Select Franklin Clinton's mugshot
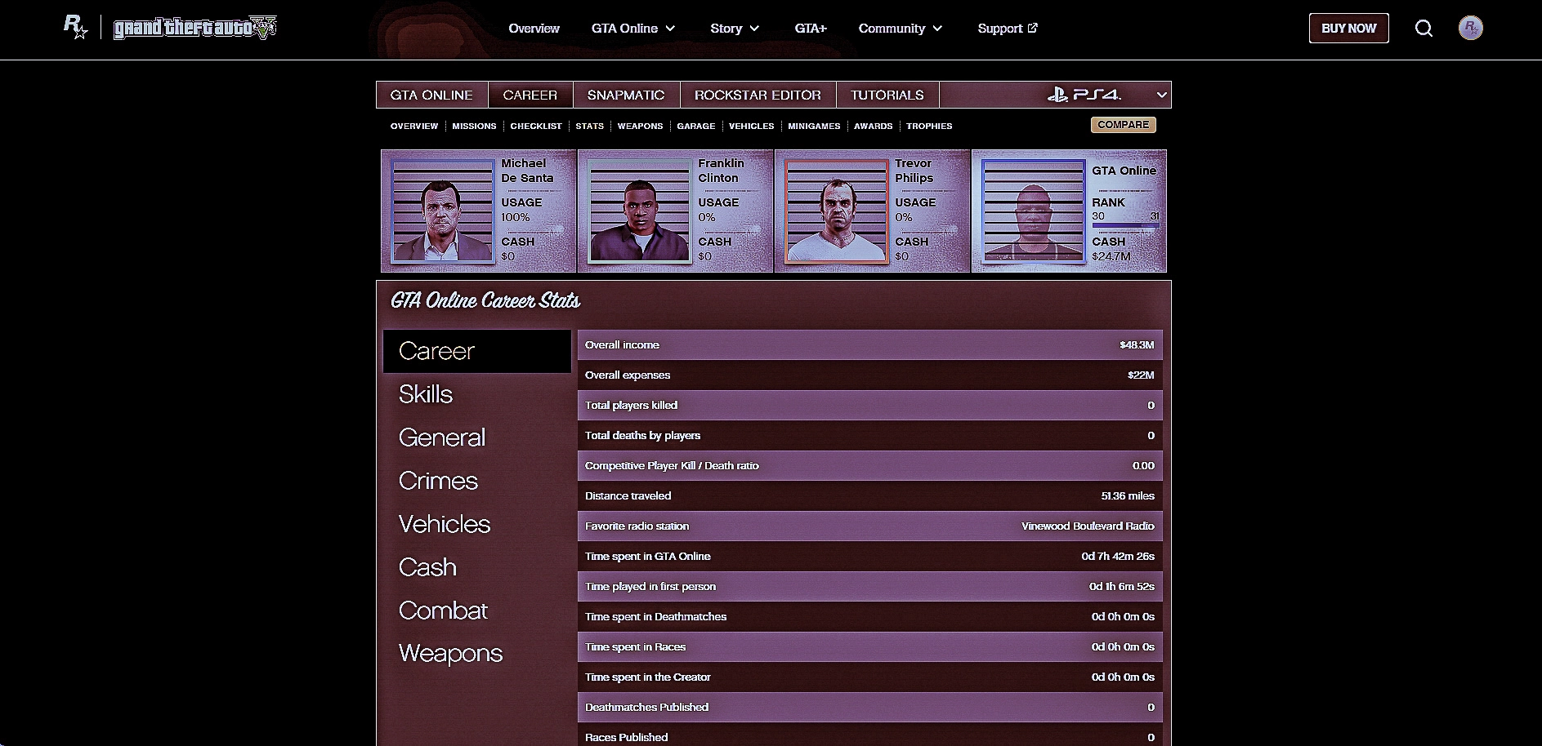This screenshot has width=1542, height=746. 639,211
